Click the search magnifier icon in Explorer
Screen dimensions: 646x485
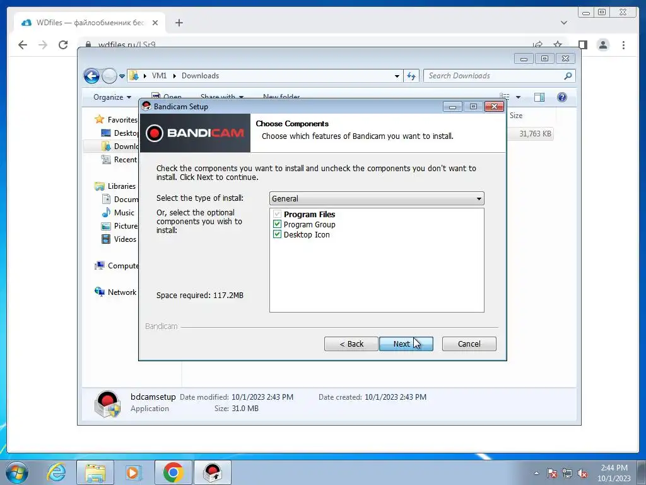[568, 76]
